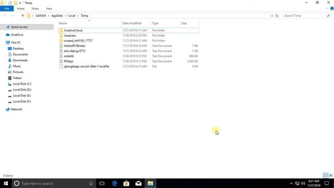Open OneDrive in the navigation pane

(x=17, y=35)
